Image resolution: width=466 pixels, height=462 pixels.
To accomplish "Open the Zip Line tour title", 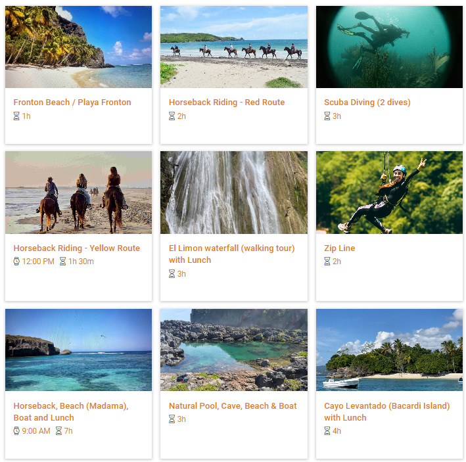I will [340, 248].
